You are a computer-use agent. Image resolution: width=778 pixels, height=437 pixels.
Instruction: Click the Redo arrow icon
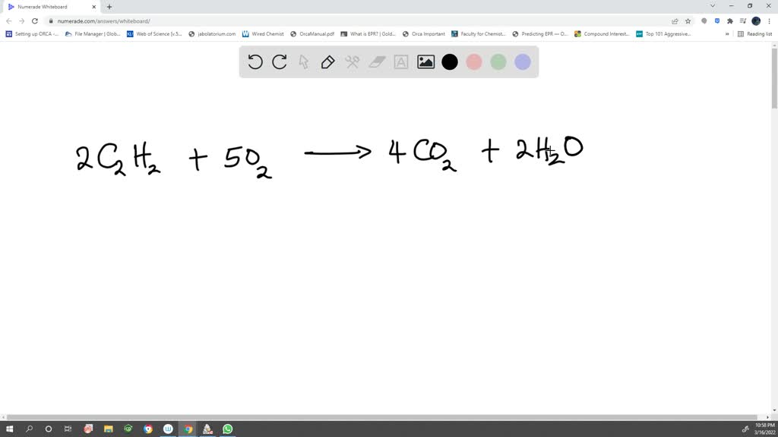278,62
